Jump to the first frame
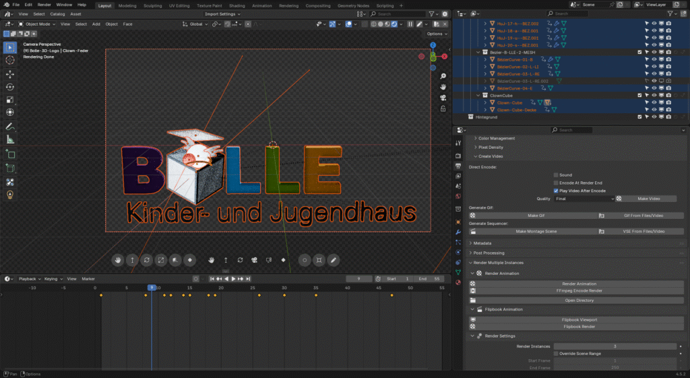 pyautogui.click(x=212, y=278)
